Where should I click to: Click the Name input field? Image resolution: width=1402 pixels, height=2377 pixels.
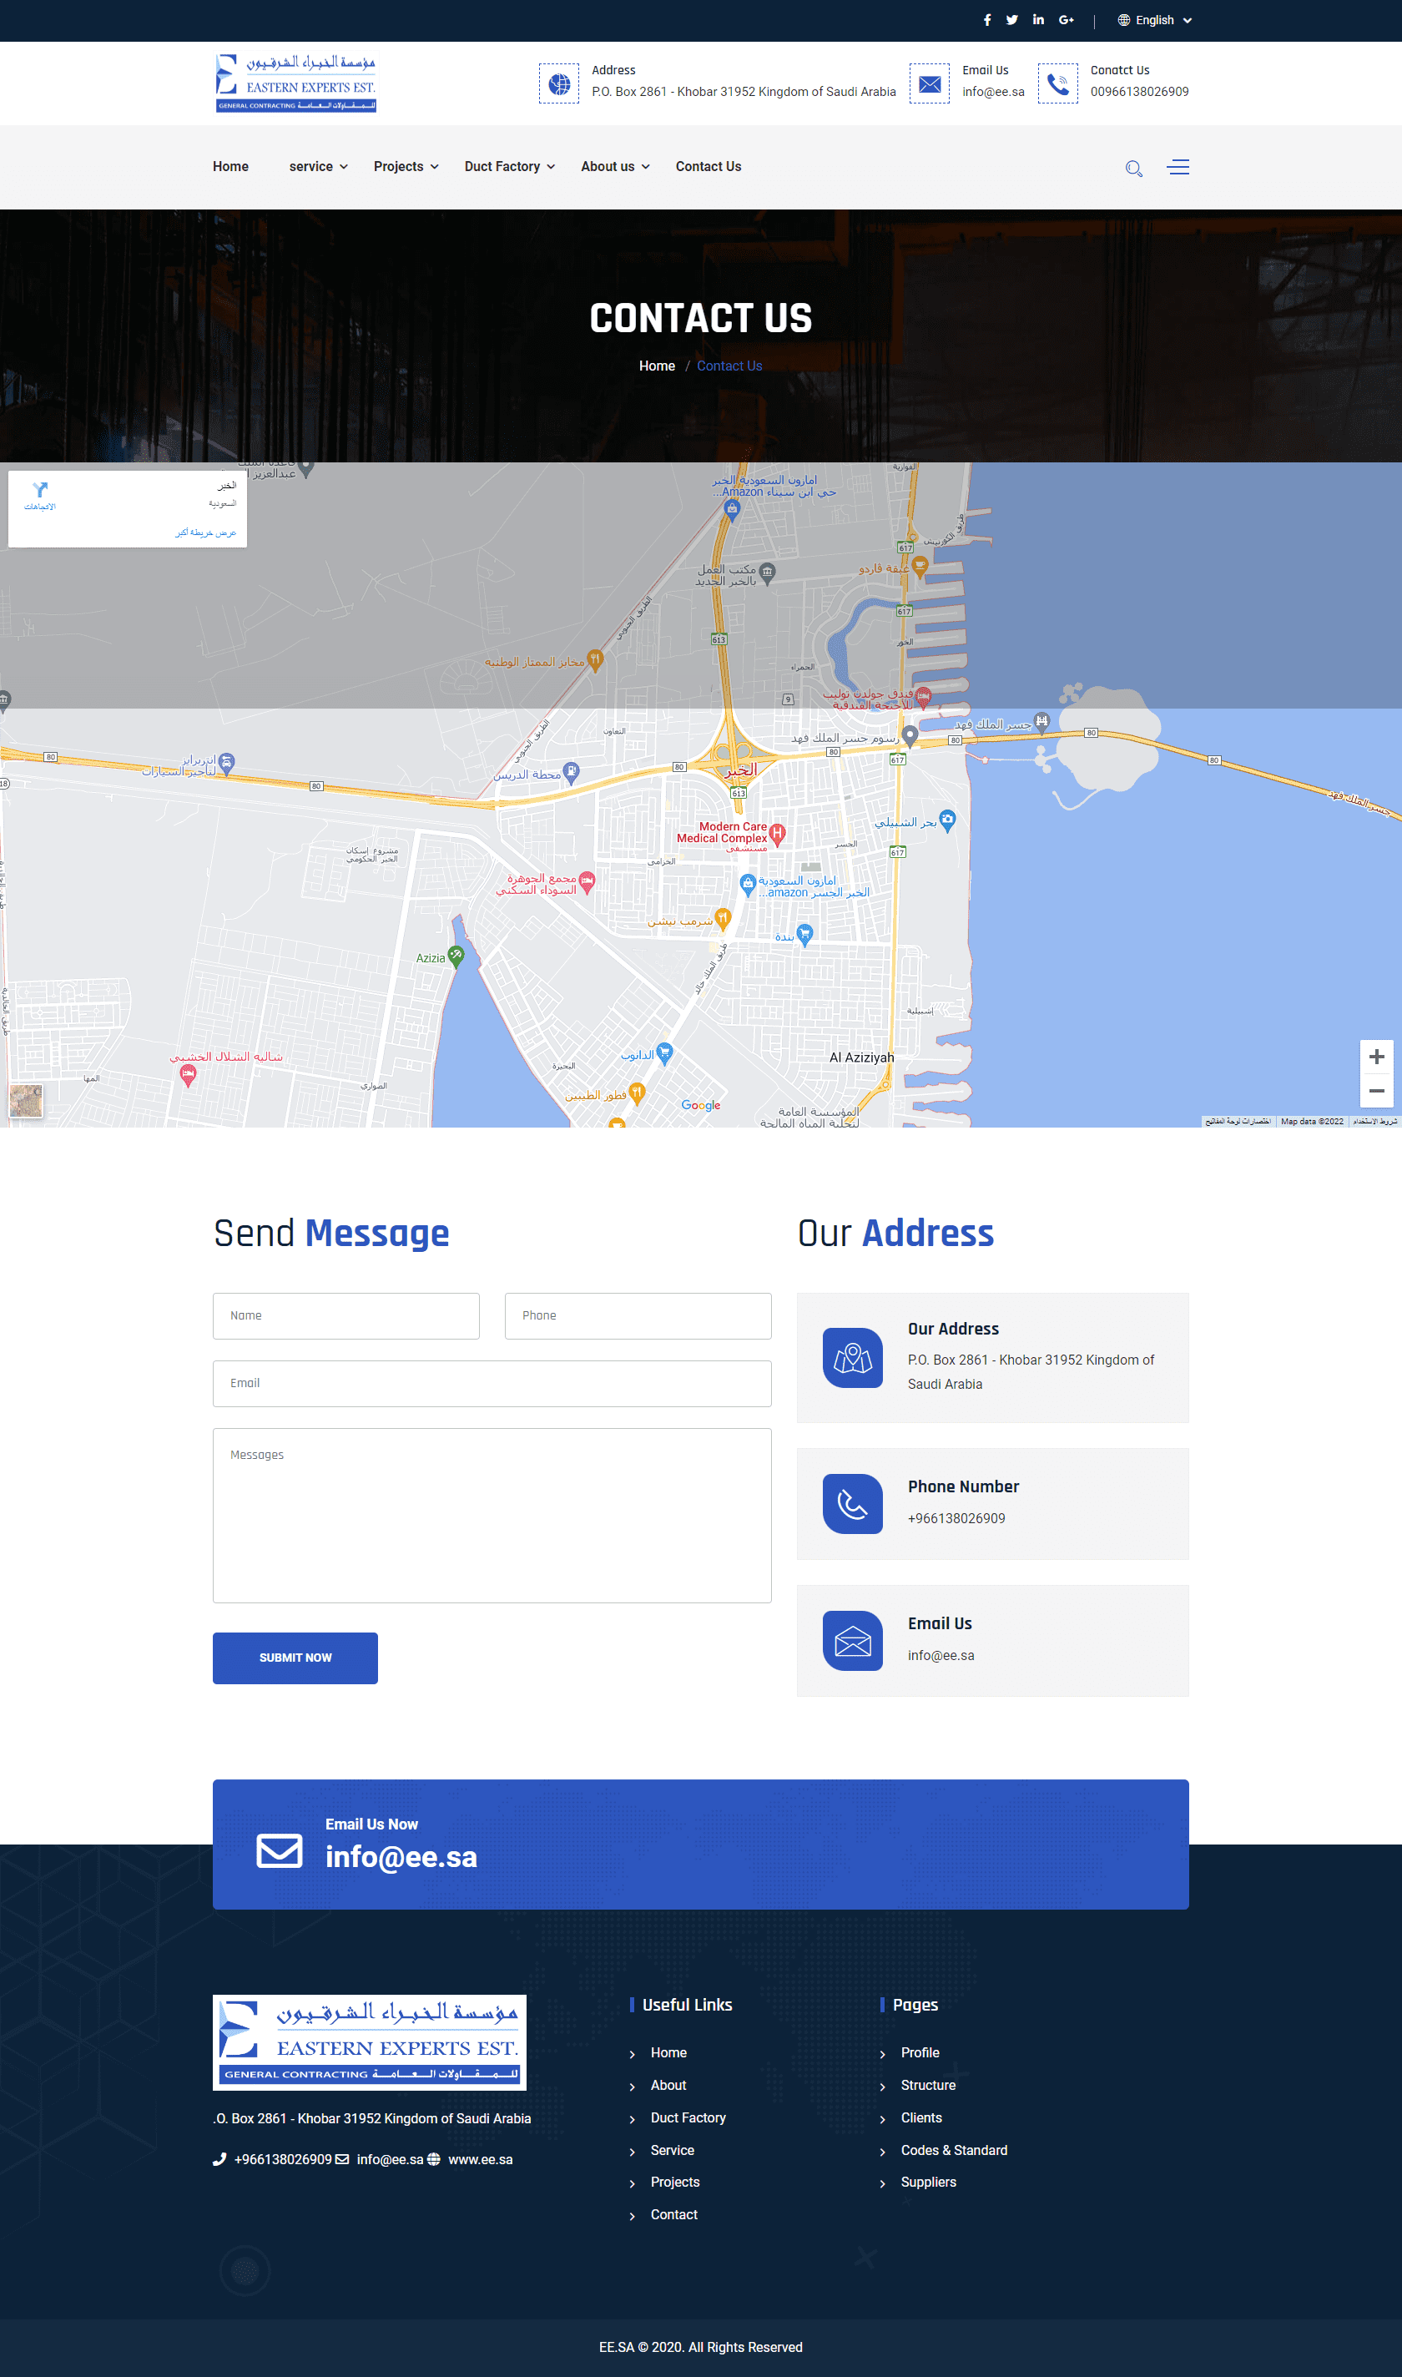345,1315
